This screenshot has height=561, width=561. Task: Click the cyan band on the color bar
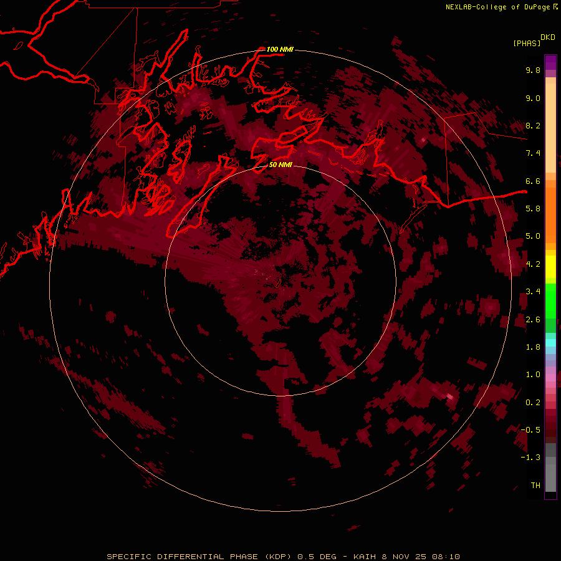click(550, 343)
